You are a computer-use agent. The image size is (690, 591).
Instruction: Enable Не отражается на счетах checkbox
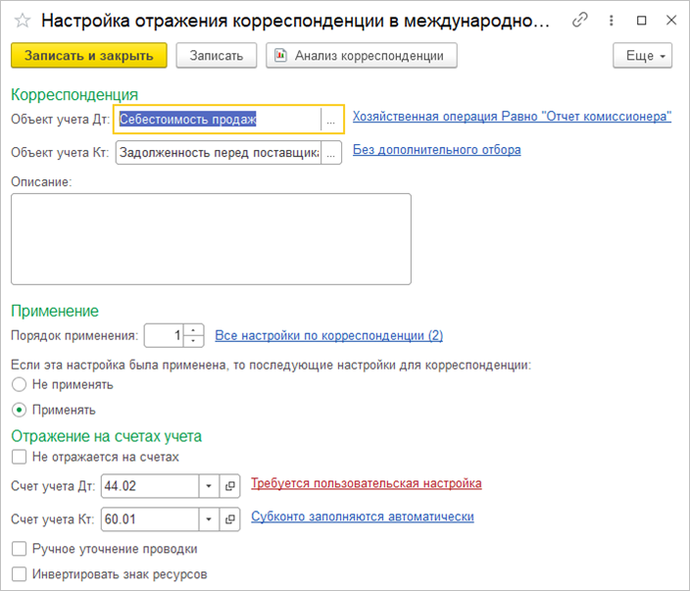[19, 457]
